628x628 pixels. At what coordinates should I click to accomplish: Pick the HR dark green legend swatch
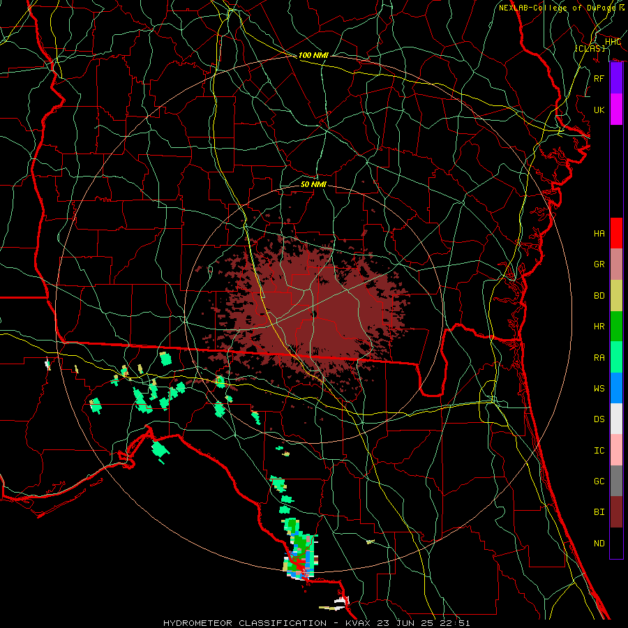pos(616,326)
